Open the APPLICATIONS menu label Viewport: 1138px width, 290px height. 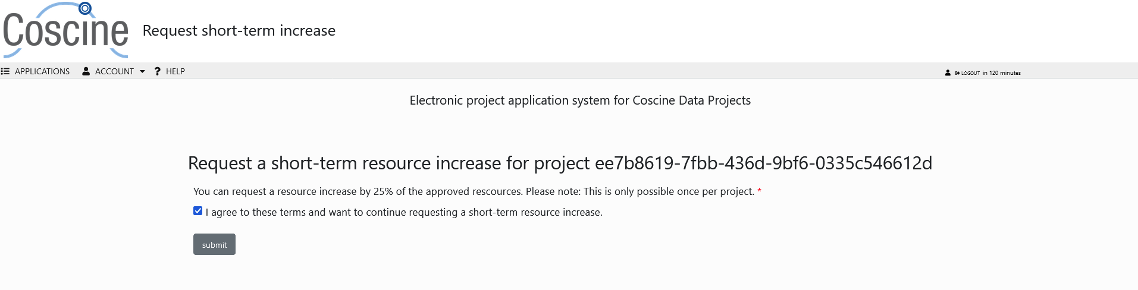tap(42, 71)
